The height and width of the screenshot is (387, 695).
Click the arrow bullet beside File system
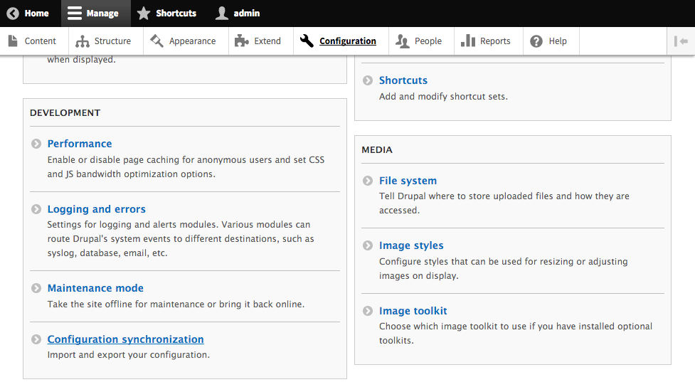coord(368,181)
